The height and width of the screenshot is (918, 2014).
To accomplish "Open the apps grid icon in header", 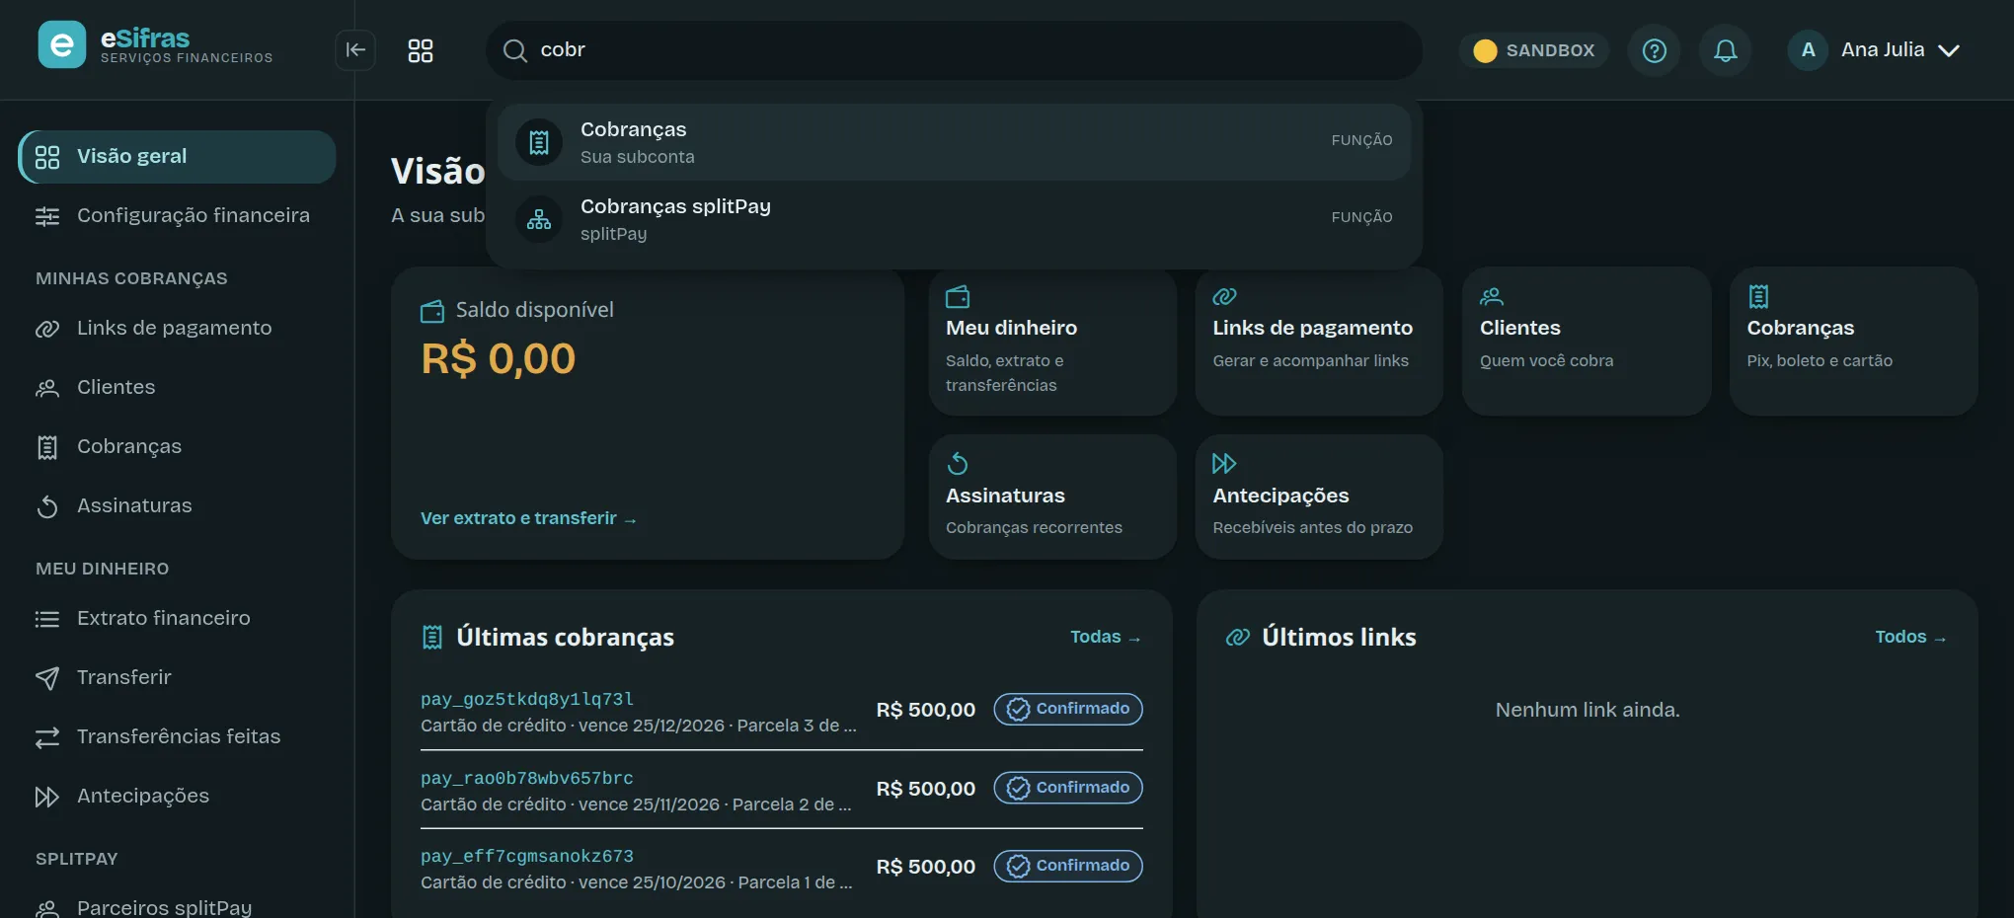I will coord(421,50).
